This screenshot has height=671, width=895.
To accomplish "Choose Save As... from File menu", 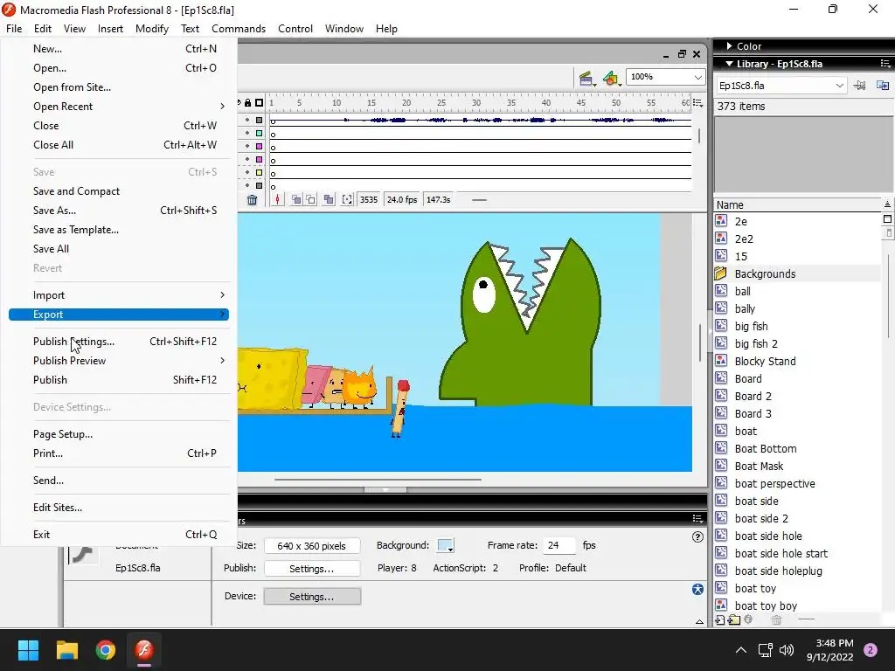I will point(119,210).
